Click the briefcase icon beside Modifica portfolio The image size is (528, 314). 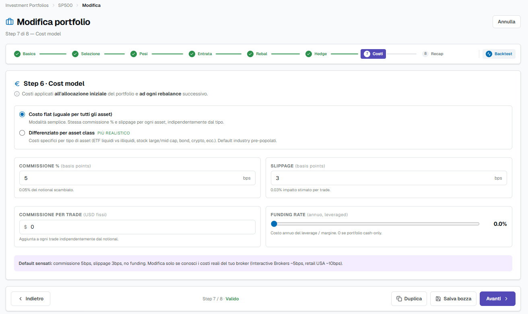(x=10, y=22)
